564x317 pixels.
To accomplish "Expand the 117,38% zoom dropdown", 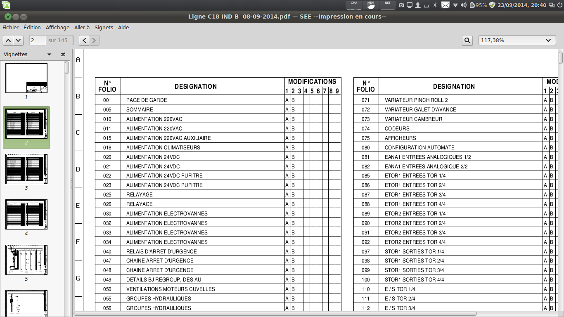I will coord(548,40).
